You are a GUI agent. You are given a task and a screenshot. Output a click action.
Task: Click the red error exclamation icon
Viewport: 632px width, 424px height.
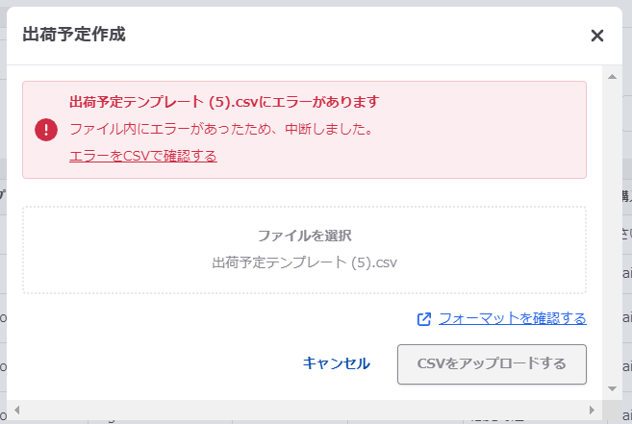(x=46, y=129)
